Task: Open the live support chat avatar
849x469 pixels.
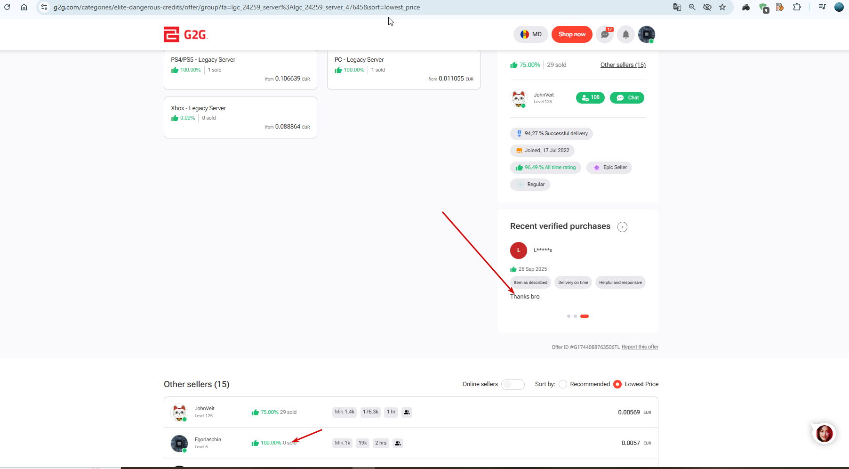Action: (825, 434)
